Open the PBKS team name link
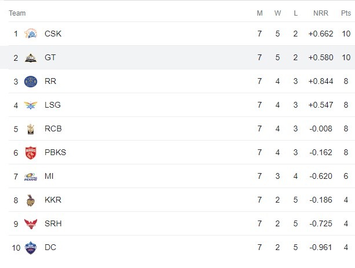This screenshot has width=355, height=268. point(55,152)
